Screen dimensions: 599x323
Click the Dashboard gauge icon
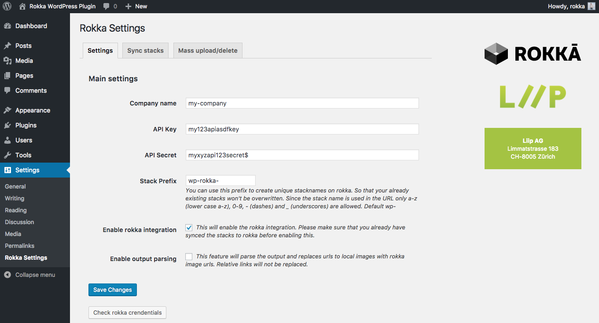[7, 26]
